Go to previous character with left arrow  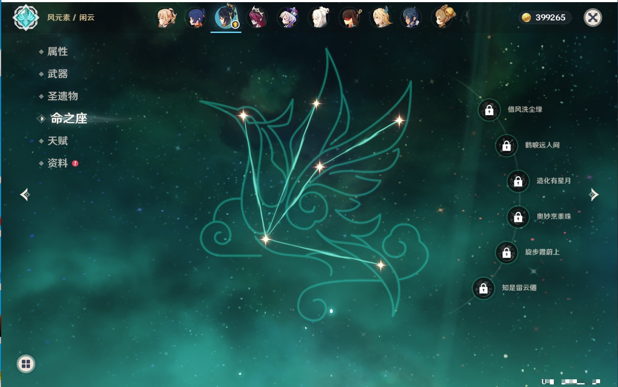tap(25, 195)
